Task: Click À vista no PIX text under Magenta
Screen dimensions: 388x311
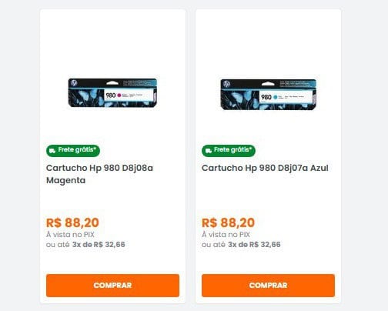Action: 70,235
